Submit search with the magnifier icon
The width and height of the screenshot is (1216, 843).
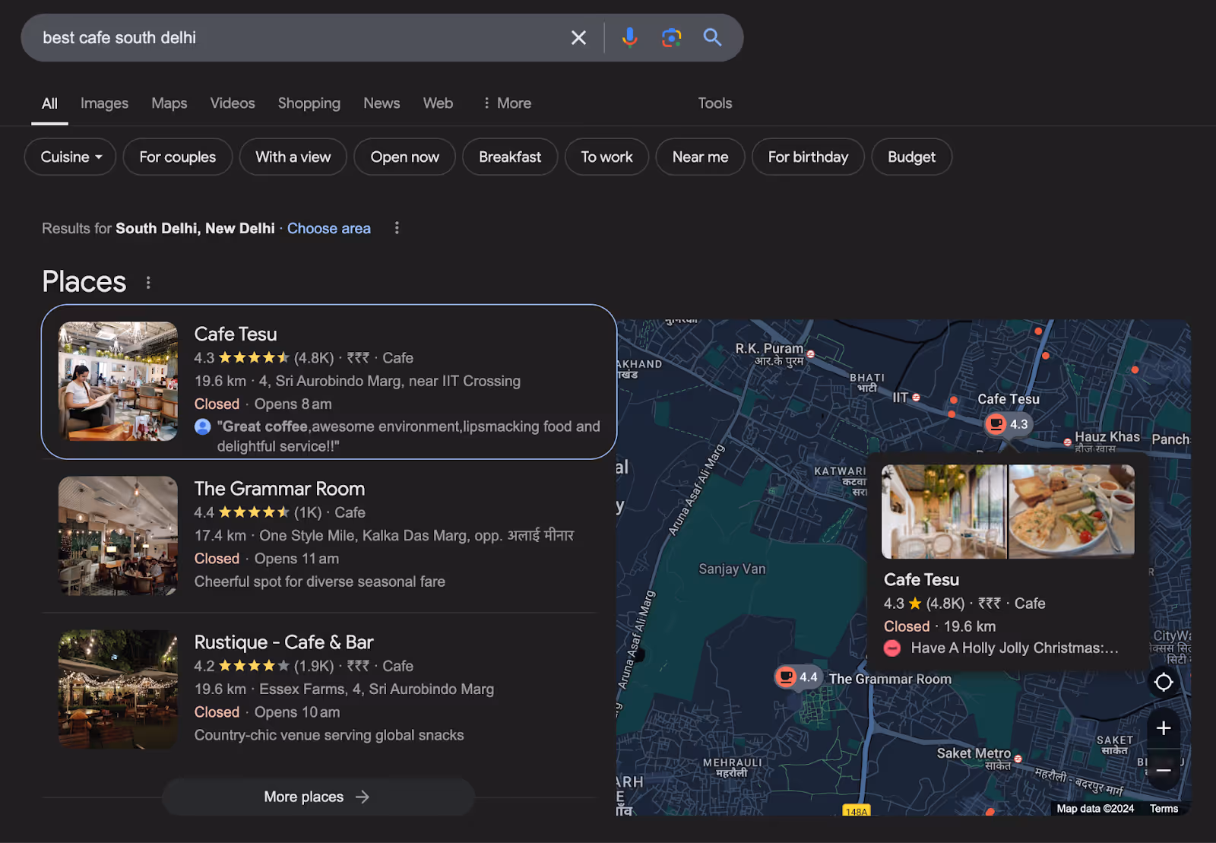(712, 37)
